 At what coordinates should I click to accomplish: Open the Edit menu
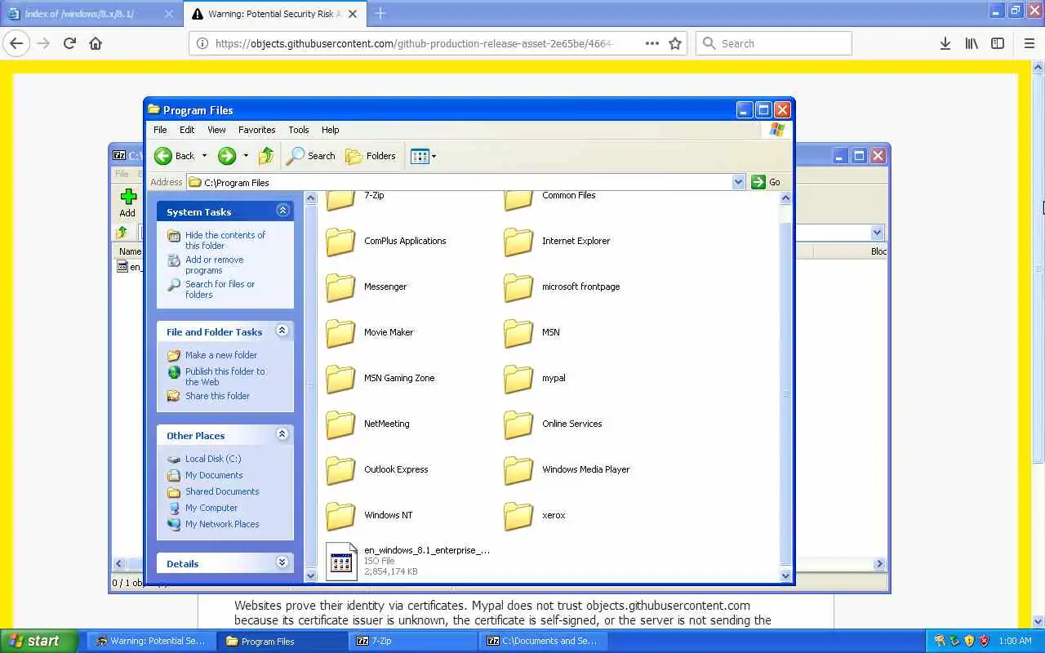187,130
